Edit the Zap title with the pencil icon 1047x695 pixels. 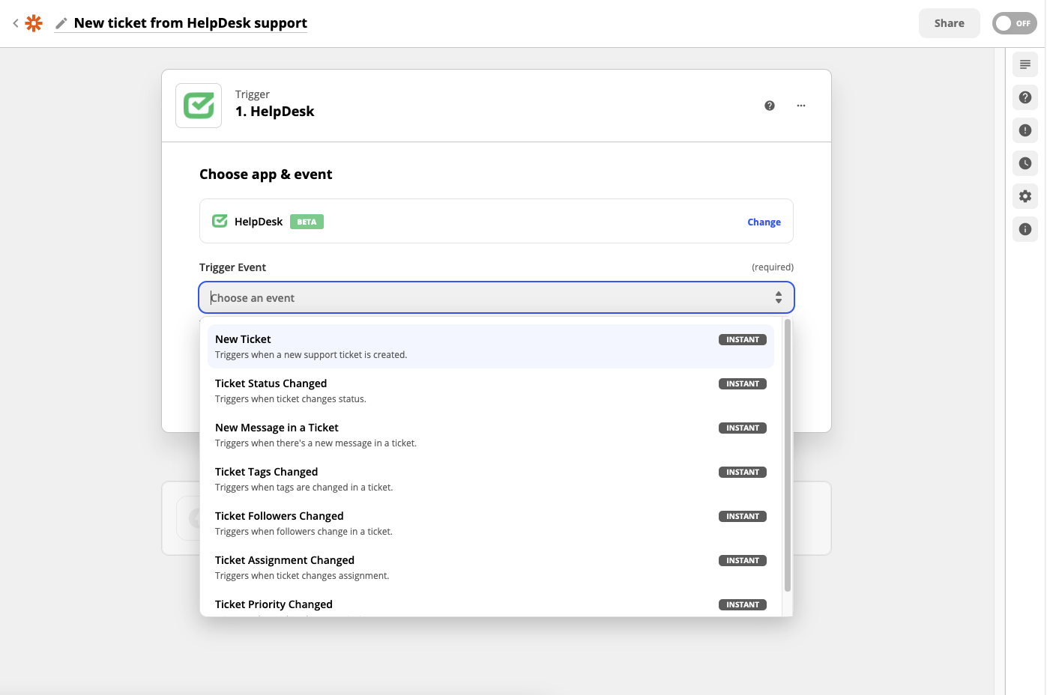click(x=61, y=23)
